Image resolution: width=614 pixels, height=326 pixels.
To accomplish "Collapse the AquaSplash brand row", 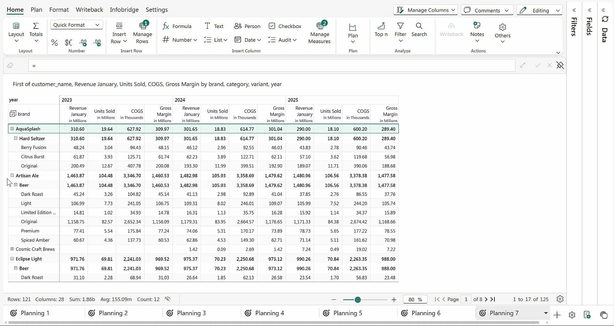I will coord(12,129).
